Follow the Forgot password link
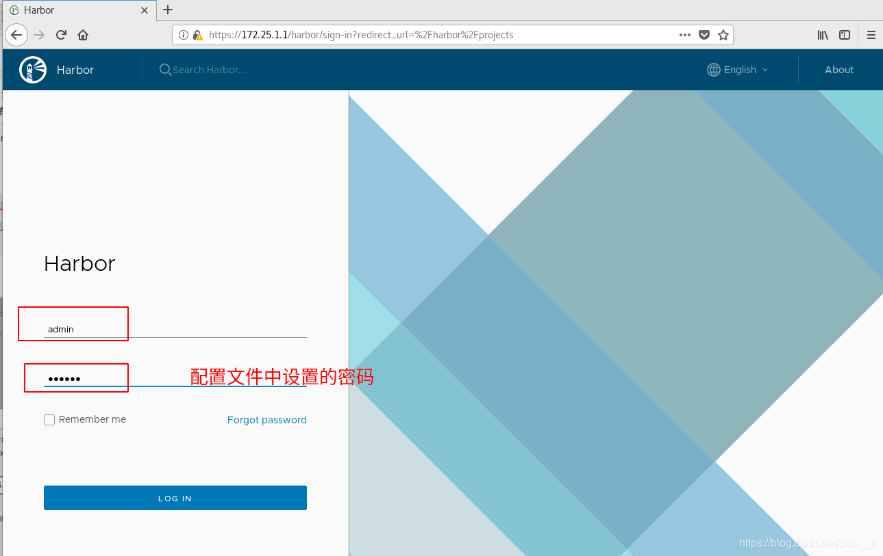This screenshot has height=556, width=883. tap(267, 420)
